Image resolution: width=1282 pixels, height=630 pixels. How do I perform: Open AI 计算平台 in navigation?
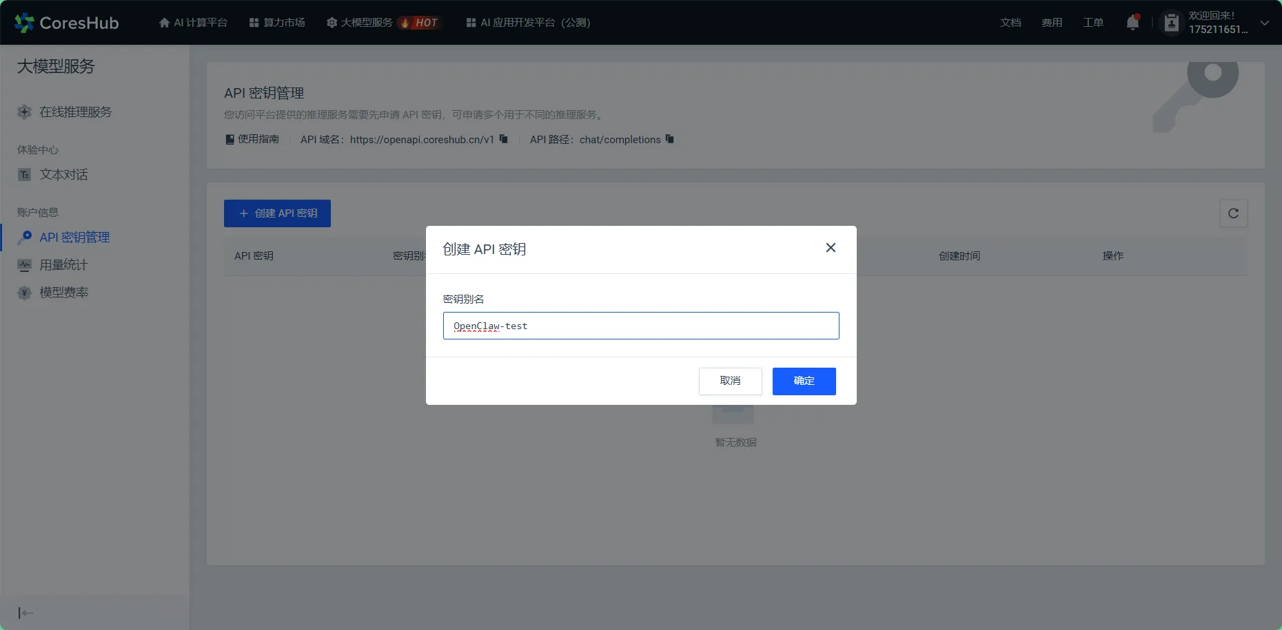pos(193,23)
